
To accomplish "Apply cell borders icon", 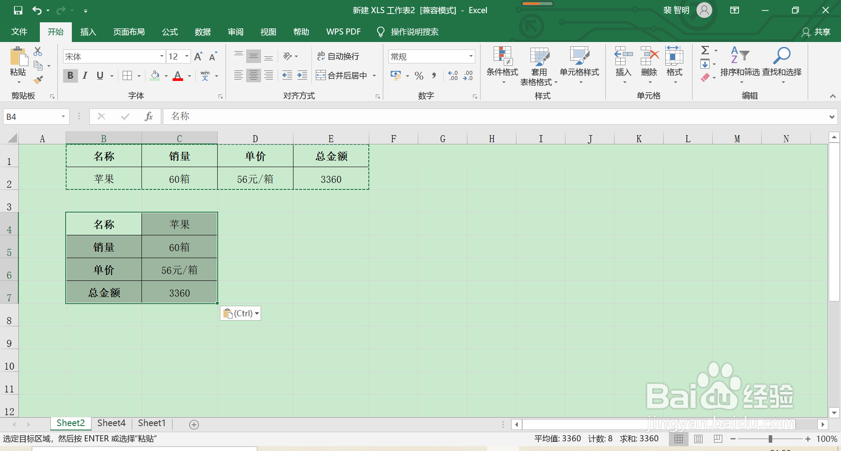I will tap(127, 76).
